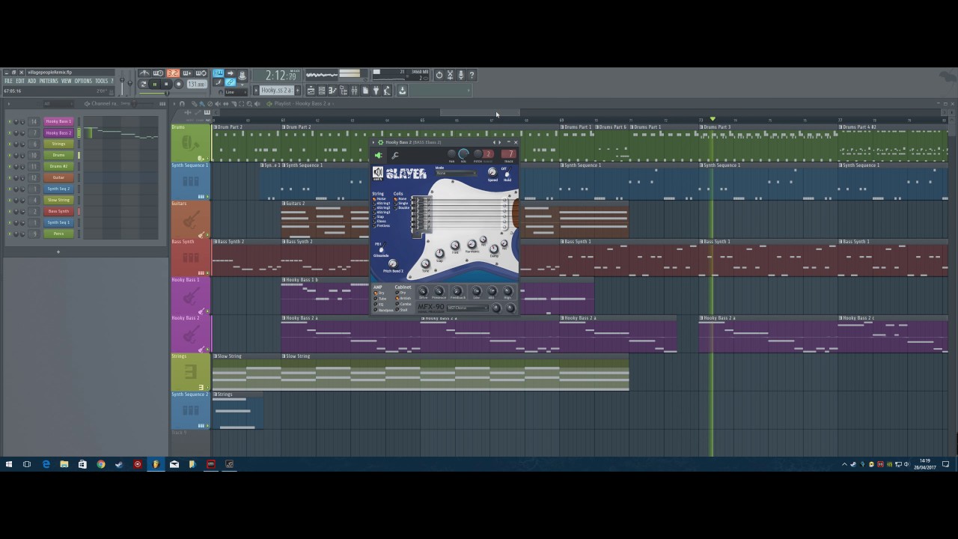This screenshot has height=539, width=958.
Task: Select the Paint brush tool in Playlist toolbar
Action: [x=202, y=103]
